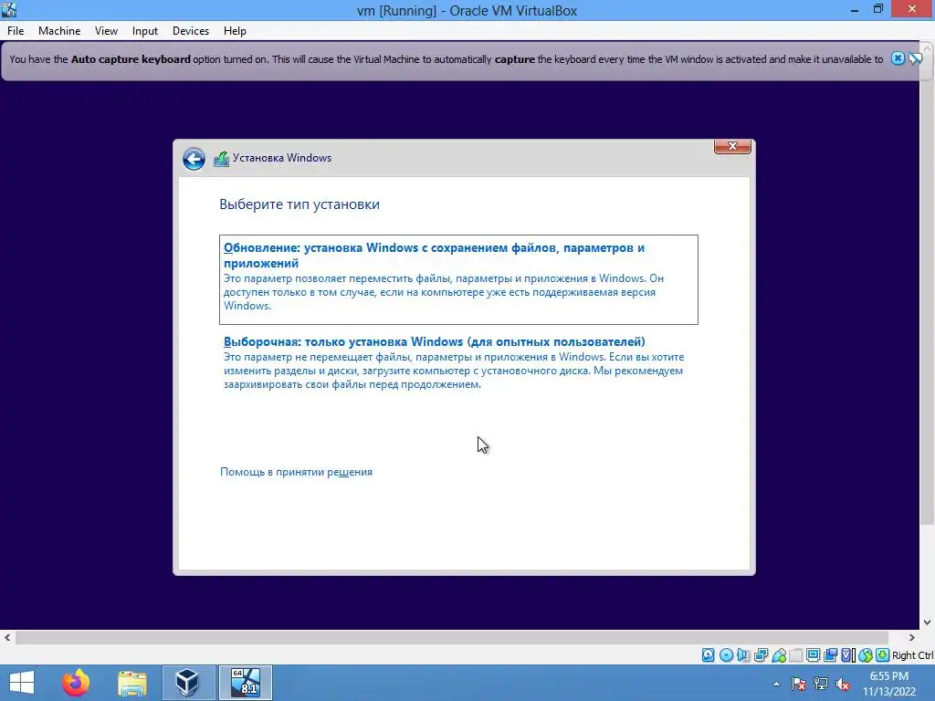This screenshot has height=701, width=935.
Task: Click the hard disk activity status icon
Action: [708, 655]
